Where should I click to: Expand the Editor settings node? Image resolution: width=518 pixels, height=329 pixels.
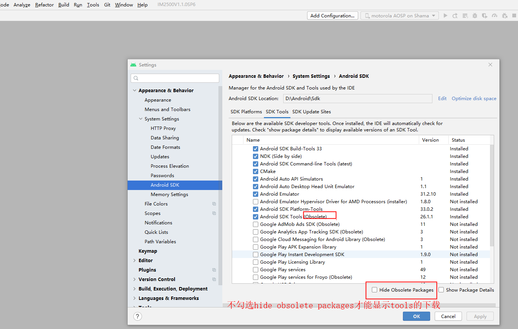click(134, 261)
